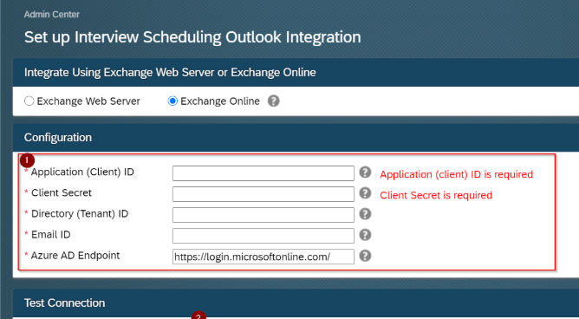Click help icon for Directory (Tenant) ID
The image size is (579, 319).
[x=365, y=214]
